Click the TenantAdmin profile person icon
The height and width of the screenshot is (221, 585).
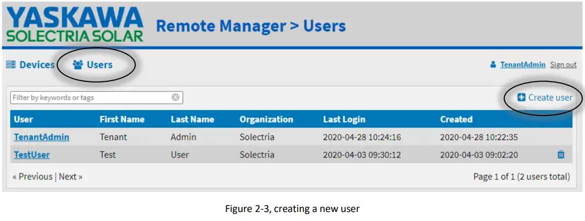pyautogui.click(x=493, y=65)
